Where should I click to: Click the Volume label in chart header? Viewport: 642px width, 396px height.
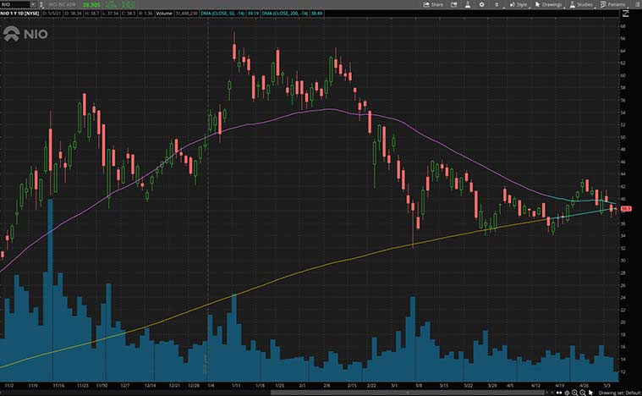tap(165, 15)
